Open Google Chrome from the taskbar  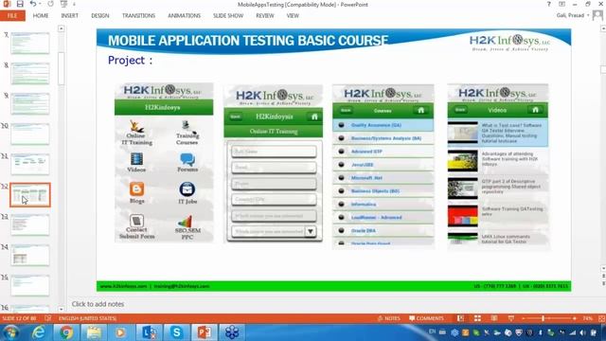click(66, 332)
